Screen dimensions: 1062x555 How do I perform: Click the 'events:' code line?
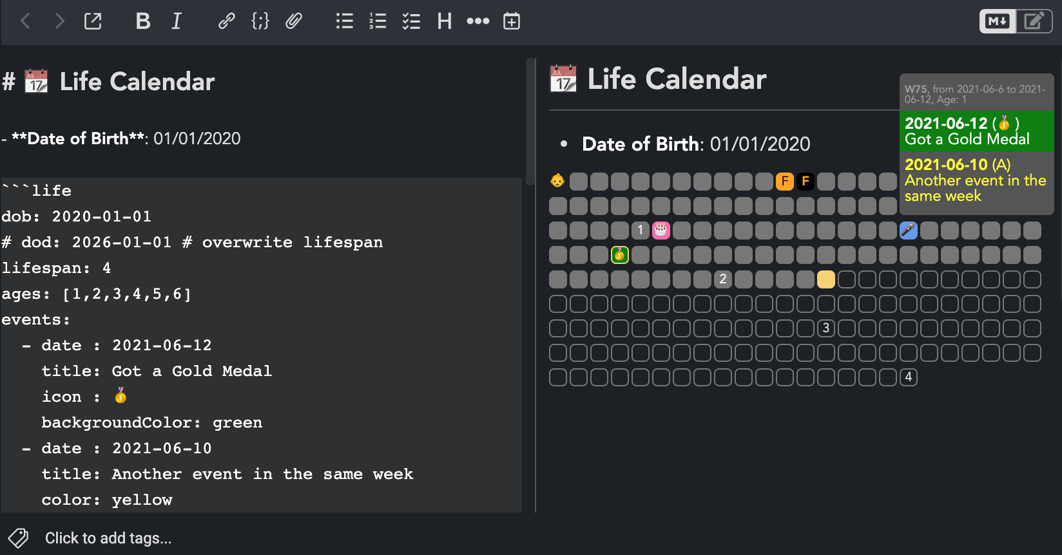tap(36, 319)
